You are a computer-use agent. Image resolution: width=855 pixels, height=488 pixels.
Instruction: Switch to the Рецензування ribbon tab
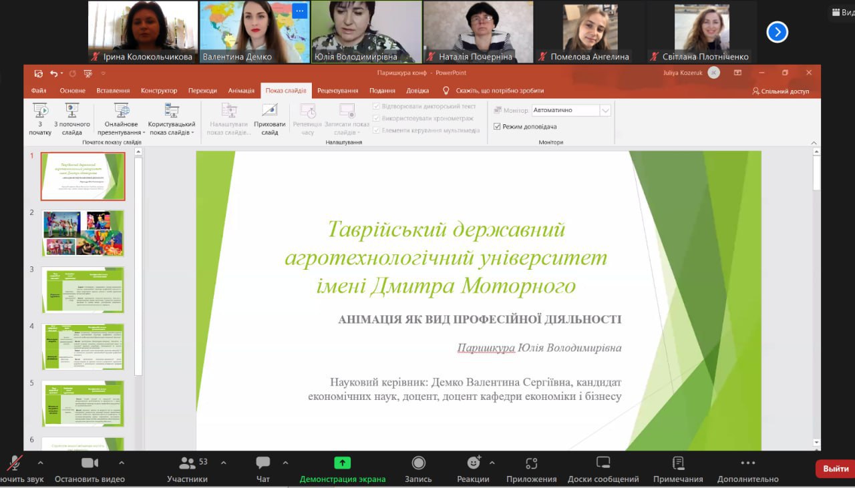coord(338,91)
